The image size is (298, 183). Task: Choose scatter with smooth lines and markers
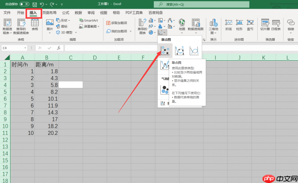click(x=179, y=50)
